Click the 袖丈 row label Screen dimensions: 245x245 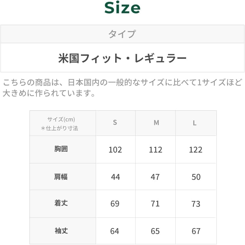tap(61, 231)
